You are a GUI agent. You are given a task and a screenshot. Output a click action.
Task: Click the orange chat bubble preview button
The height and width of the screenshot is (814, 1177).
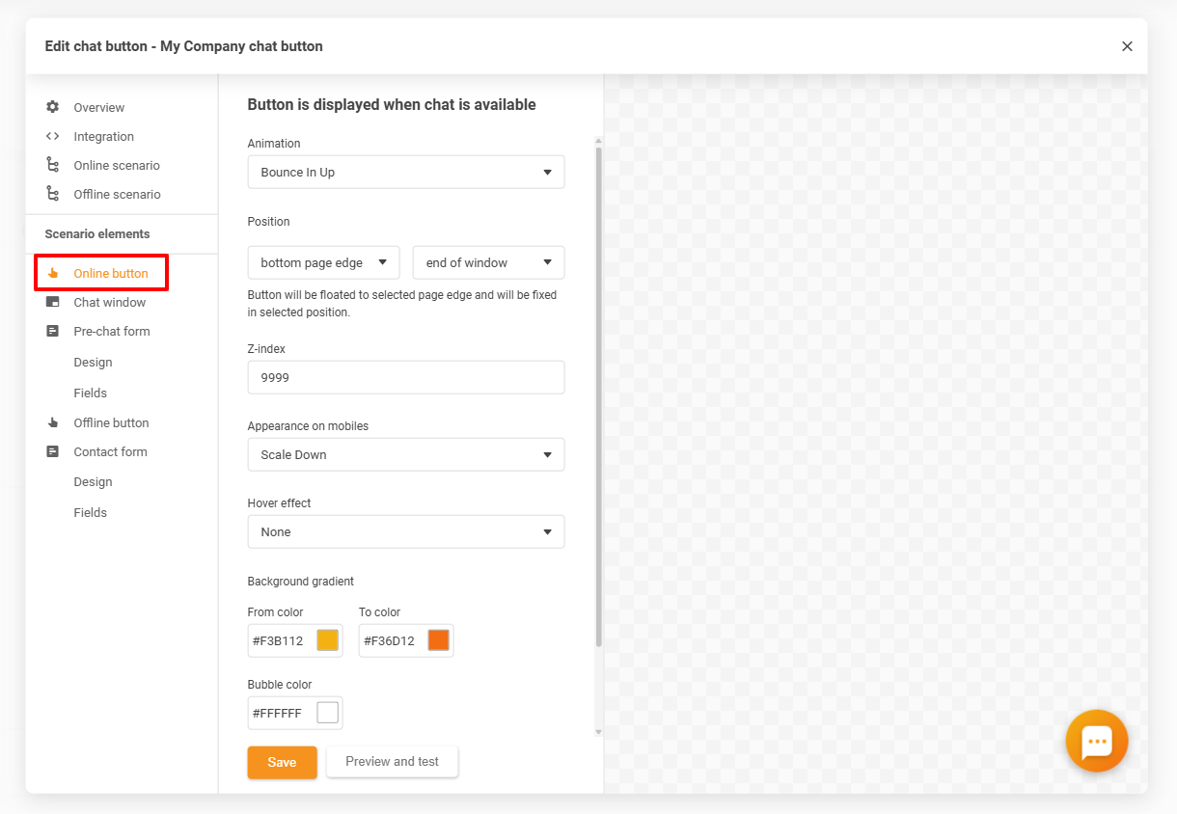[x=1097, y=741]
